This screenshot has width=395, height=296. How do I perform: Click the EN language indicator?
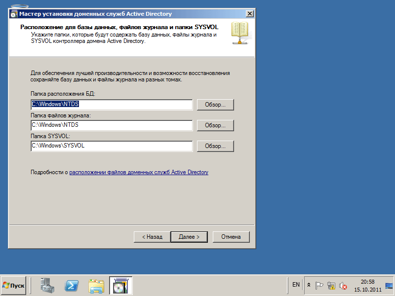click(x=296, y=285)
